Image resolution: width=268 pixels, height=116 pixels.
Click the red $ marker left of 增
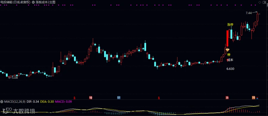click(x=74, y=98)
